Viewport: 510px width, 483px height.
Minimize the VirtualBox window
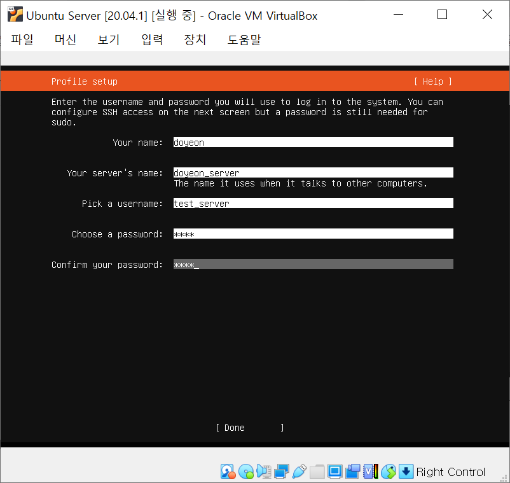pos(398,15)
